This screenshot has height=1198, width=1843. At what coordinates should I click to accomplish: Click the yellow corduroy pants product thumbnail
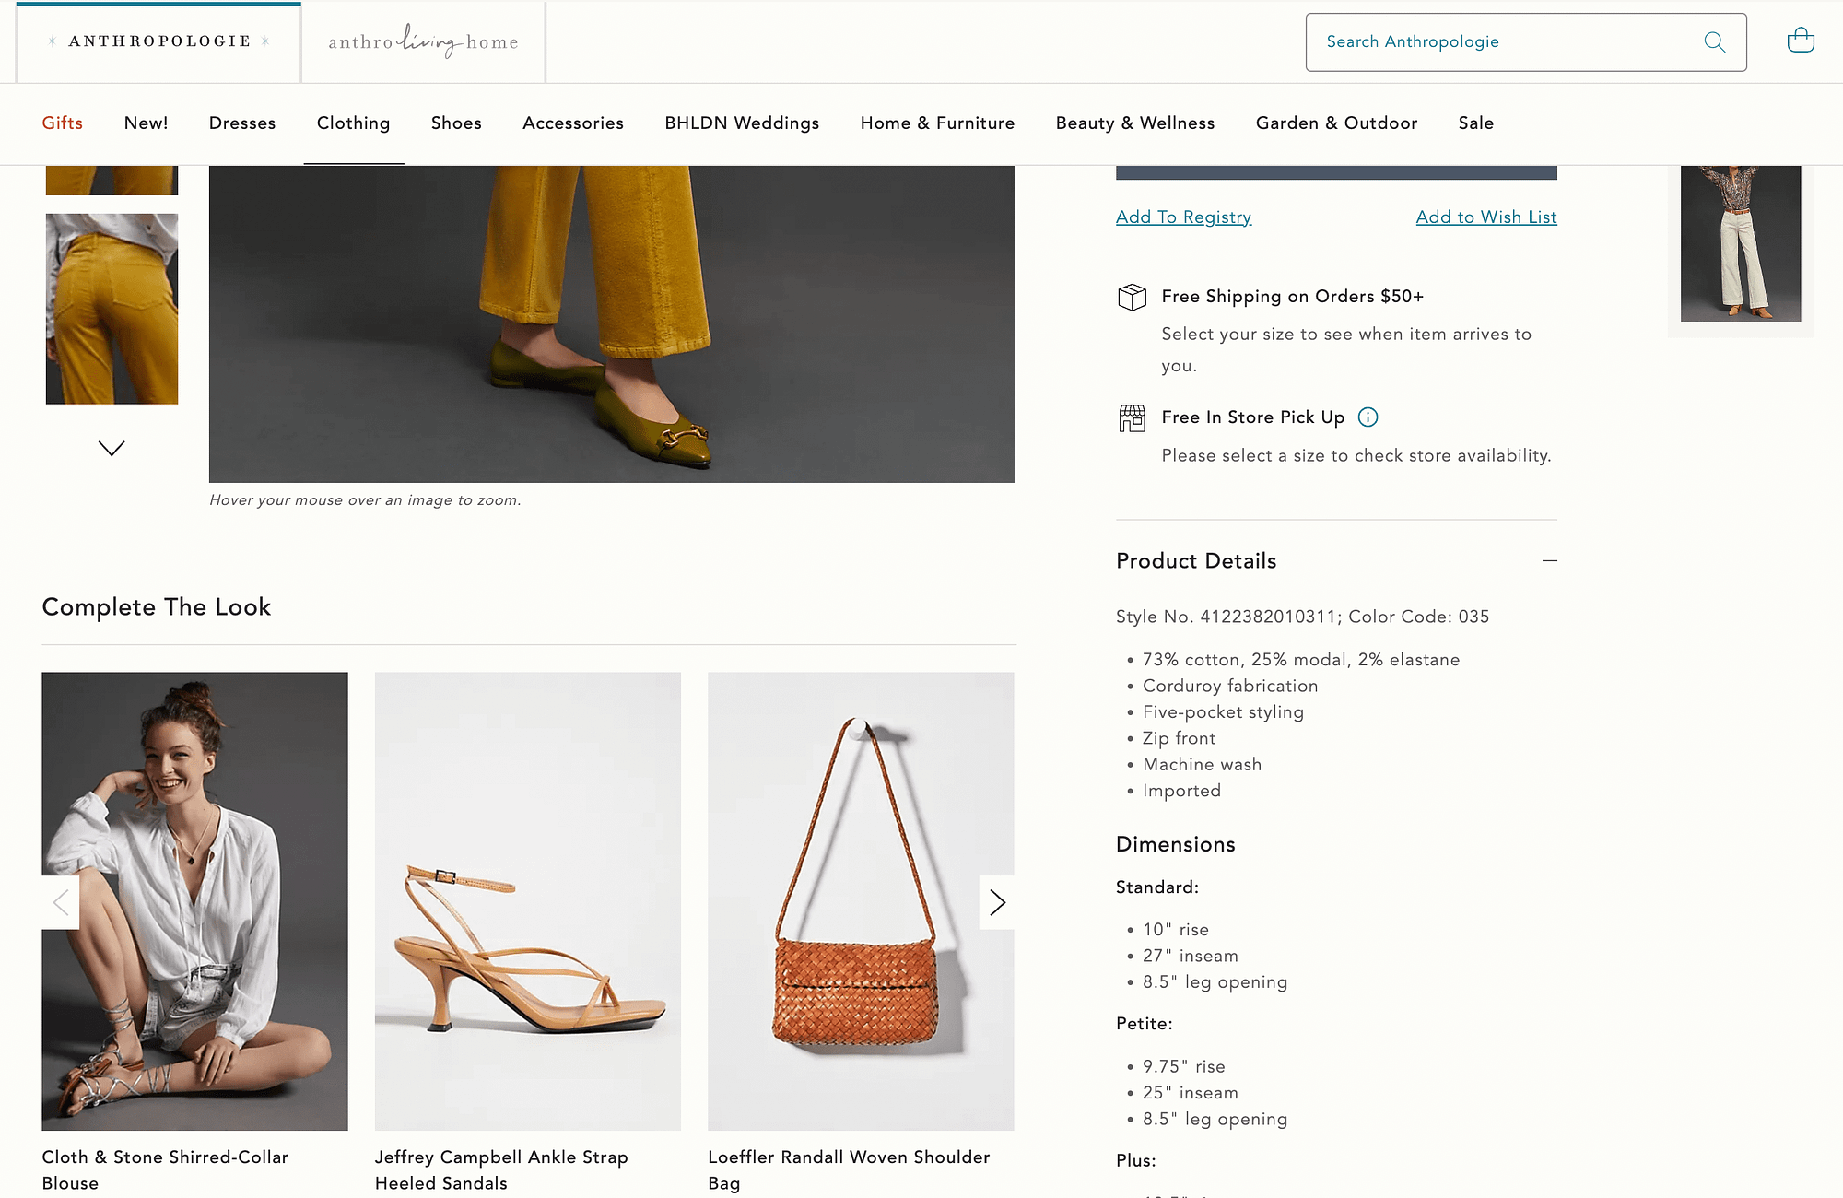coord(111,306)
